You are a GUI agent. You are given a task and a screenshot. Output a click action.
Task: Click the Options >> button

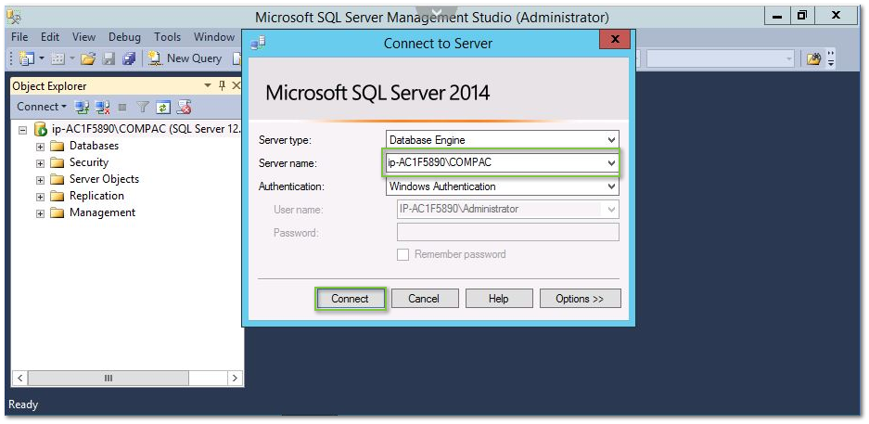[580, 299]
